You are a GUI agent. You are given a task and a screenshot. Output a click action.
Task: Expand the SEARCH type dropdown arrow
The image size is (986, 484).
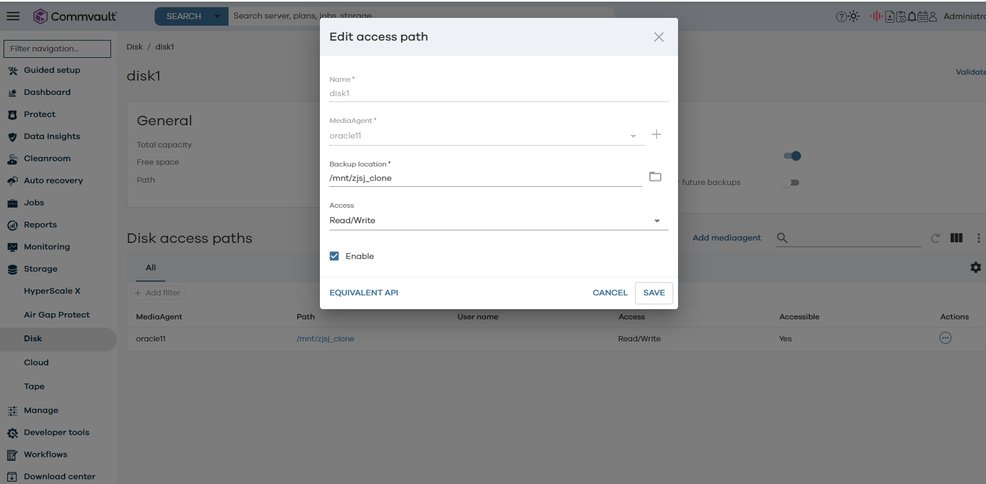click(x=217, y=16)
